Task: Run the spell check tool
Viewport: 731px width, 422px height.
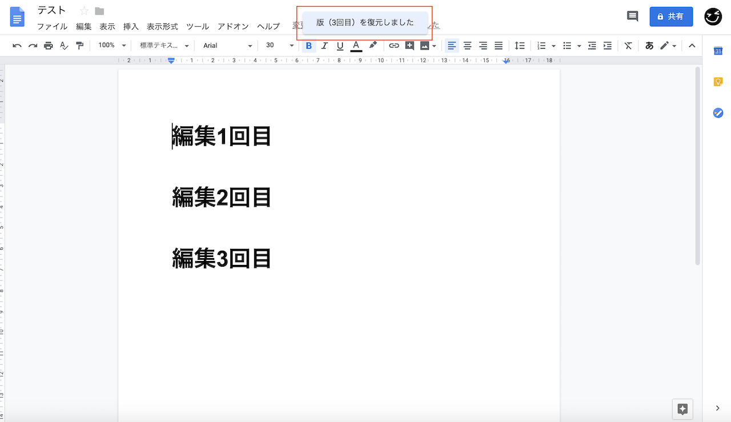Action: 64,46
